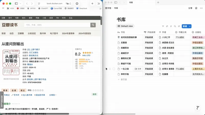Open database search icon

[175, 26]
